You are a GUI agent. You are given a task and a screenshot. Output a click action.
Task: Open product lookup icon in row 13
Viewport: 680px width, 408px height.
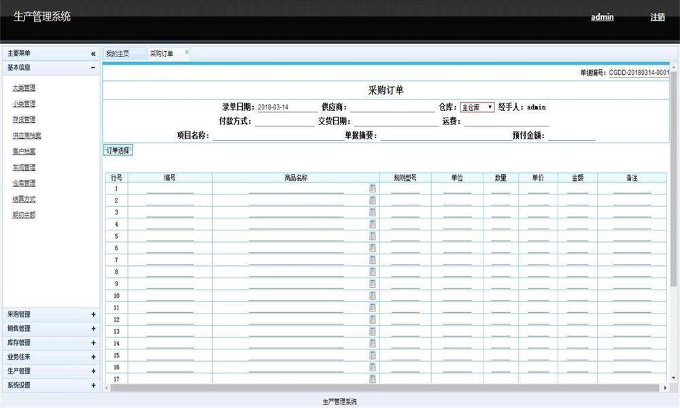click(x=372, y=331)
